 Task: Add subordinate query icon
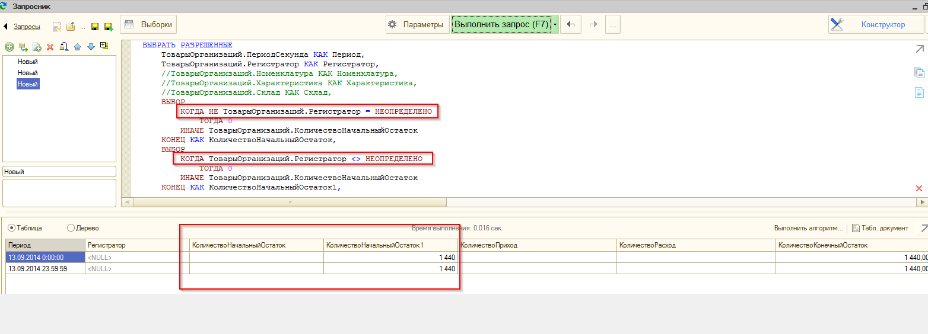[x=23, y=47]
